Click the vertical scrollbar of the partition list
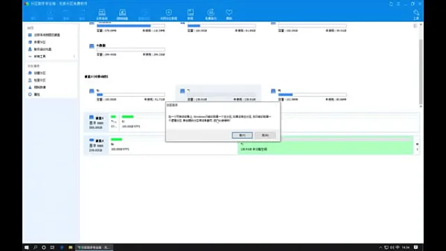This screenshot has width=446, height=251. click(x=421, y=66)
